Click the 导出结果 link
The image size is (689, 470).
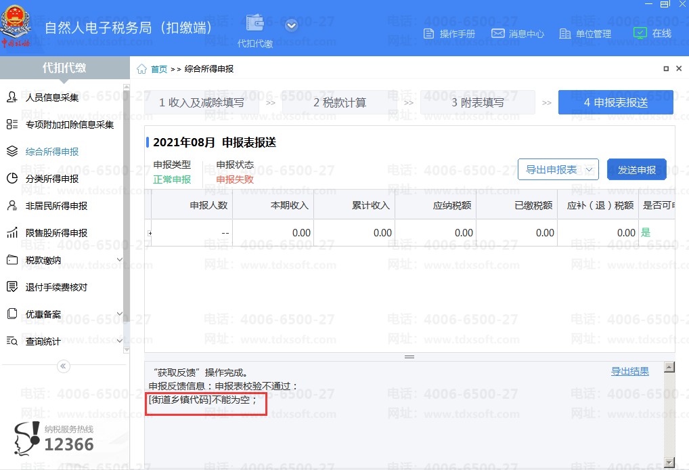coord(629,371)
